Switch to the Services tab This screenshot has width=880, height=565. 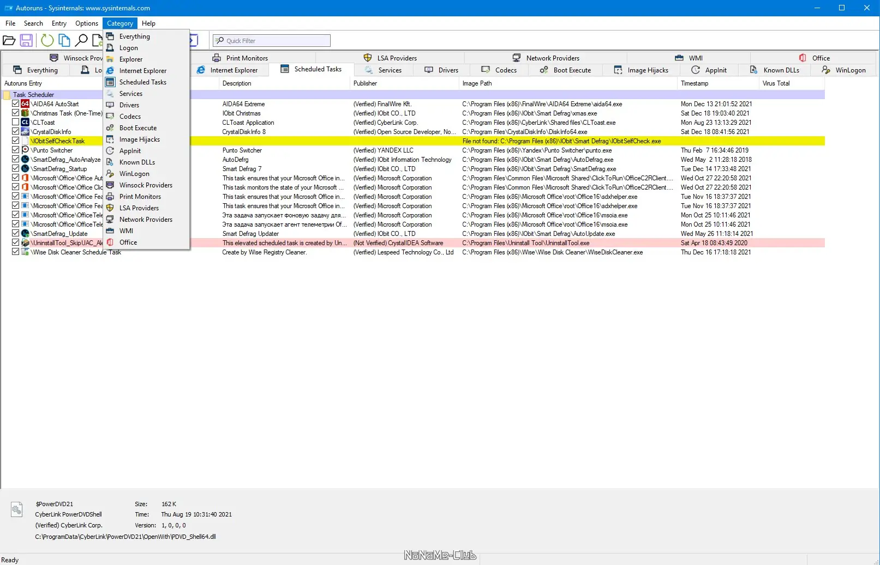pyautogui.click(x=383, y=70)
